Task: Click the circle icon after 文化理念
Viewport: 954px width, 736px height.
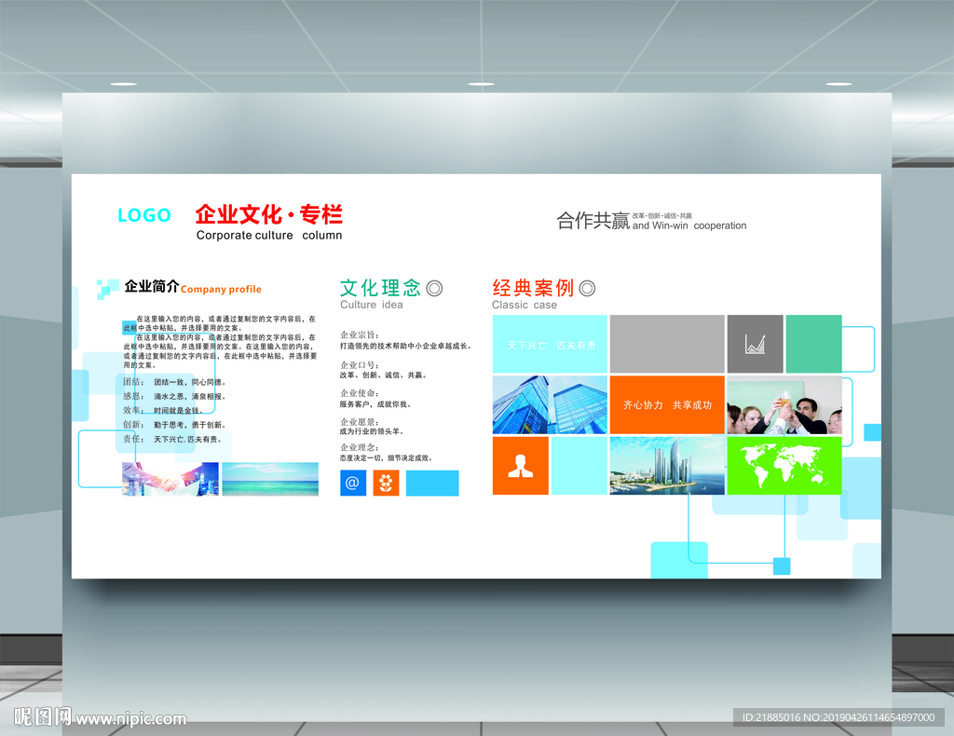Action: (x=433, y=286)
